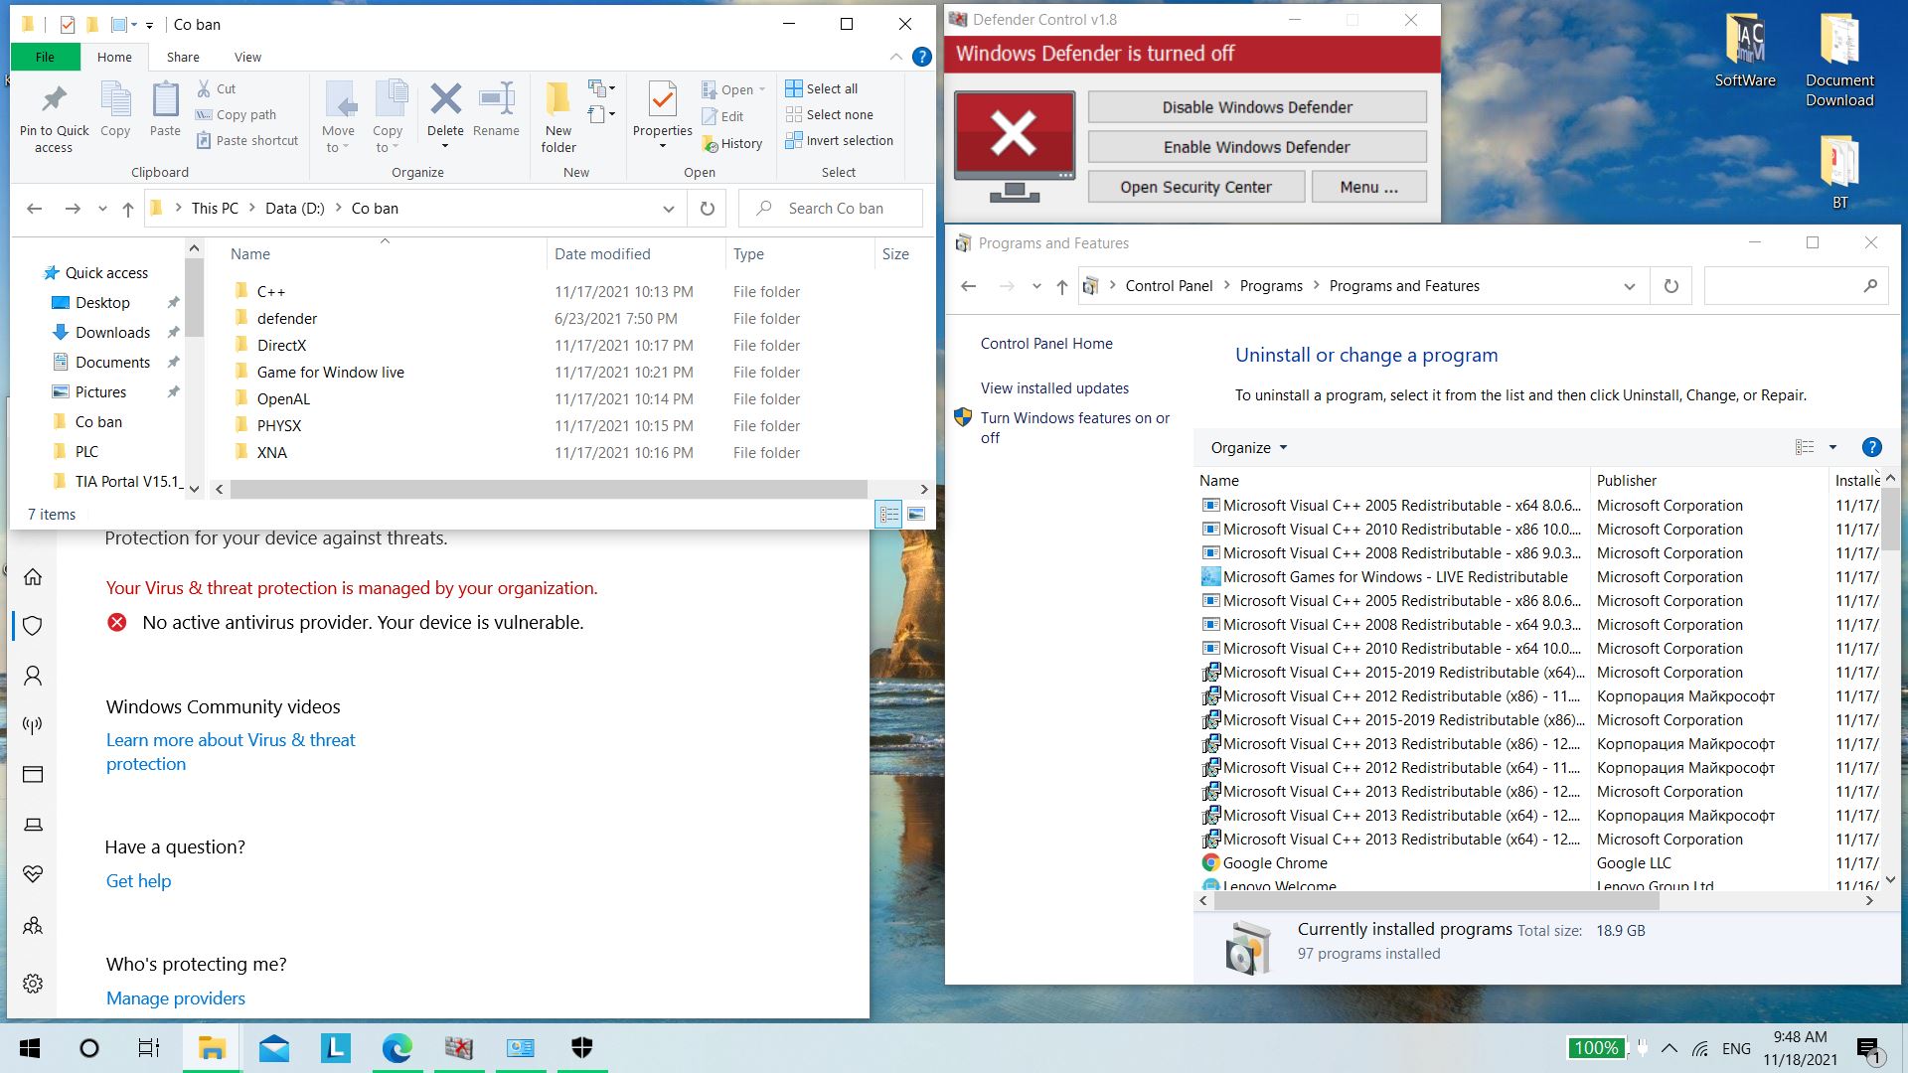The height and width of the screenshot is (1073, 1908).
Task: Click the Search Co ban box
Action: 832,208
